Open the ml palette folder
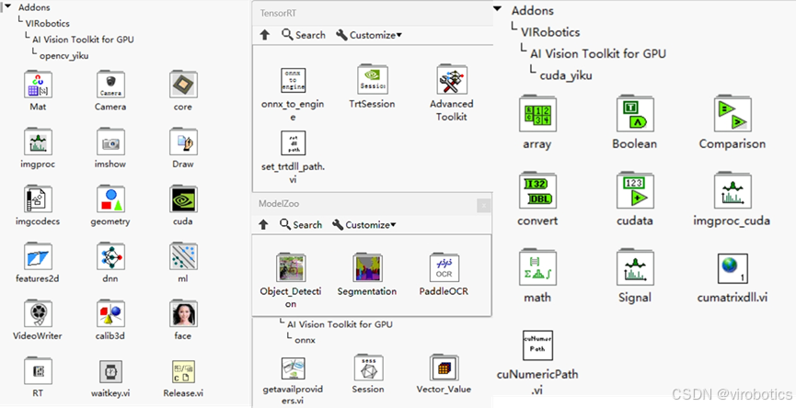796x408 pixels. click(183, 256)
